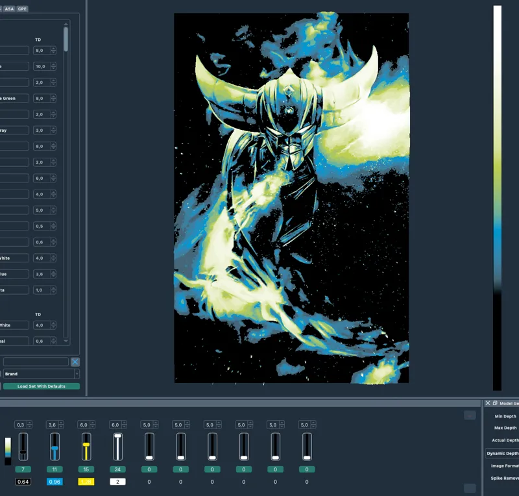Click the tall color gradient bar at right
The height and width of the screenshot is (496, 519).
pyautogui.click(x=497, y=198)
